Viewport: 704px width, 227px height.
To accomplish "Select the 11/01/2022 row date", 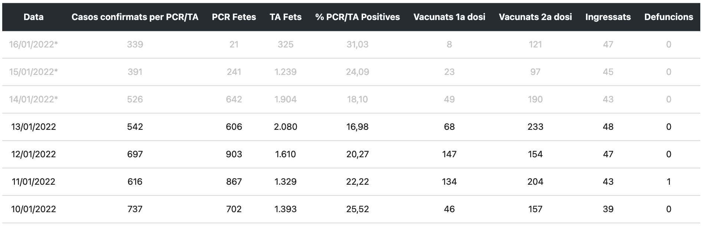I will click(x=33, y=182).
